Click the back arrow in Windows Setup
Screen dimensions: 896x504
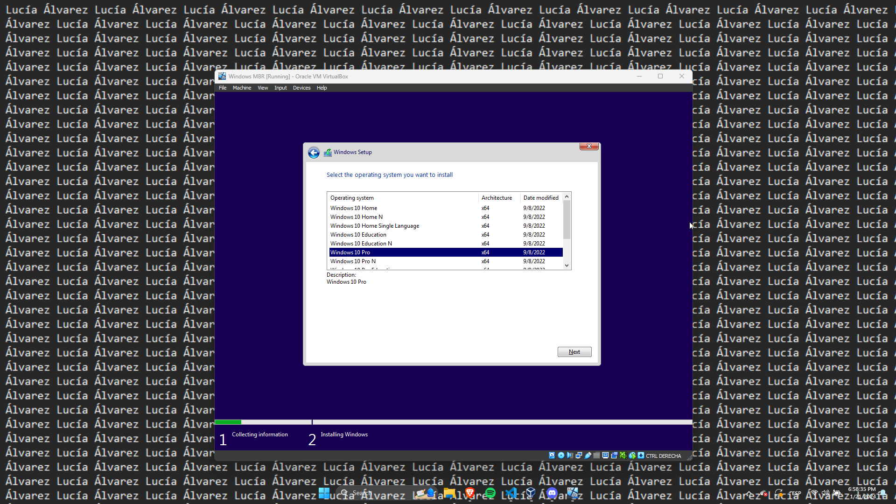point(314,153)
